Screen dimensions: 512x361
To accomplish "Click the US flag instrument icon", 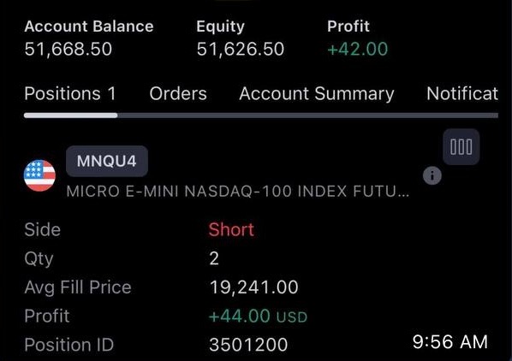I will 39,175.
